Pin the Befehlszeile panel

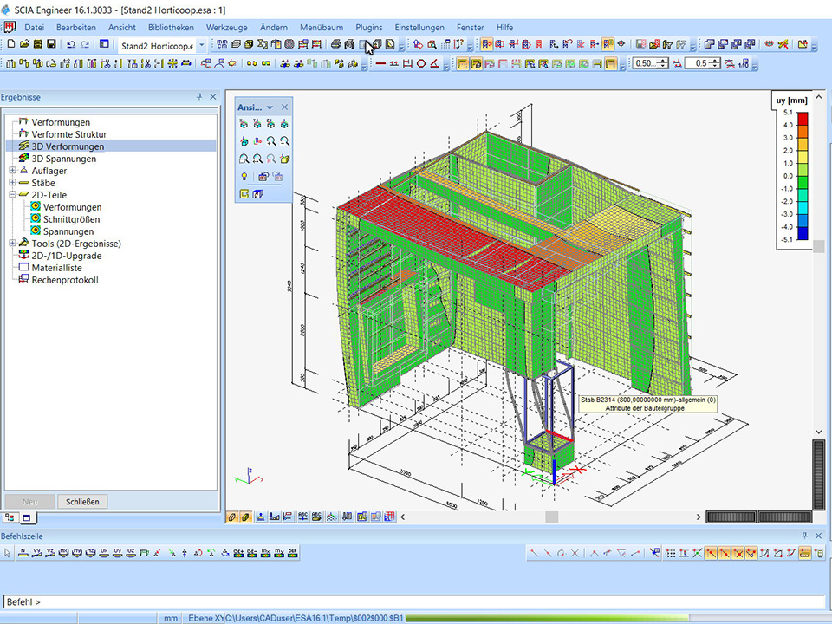tap(805, 536)
